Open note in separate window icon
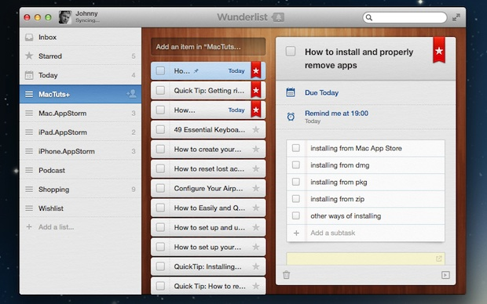The image size is (487, 304). point(439,259)
